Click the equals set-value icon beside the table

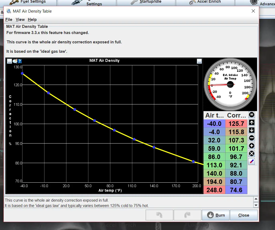pos(252,115)
